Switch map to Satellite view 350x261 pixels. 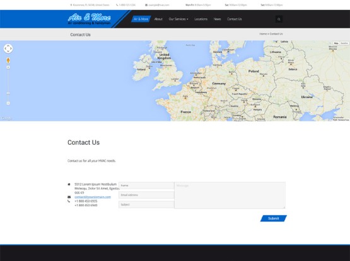(x=344, y=43)
